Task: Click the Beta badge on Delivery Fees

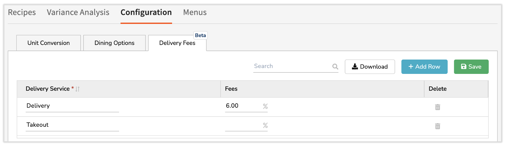Action: tap(200, 35)
